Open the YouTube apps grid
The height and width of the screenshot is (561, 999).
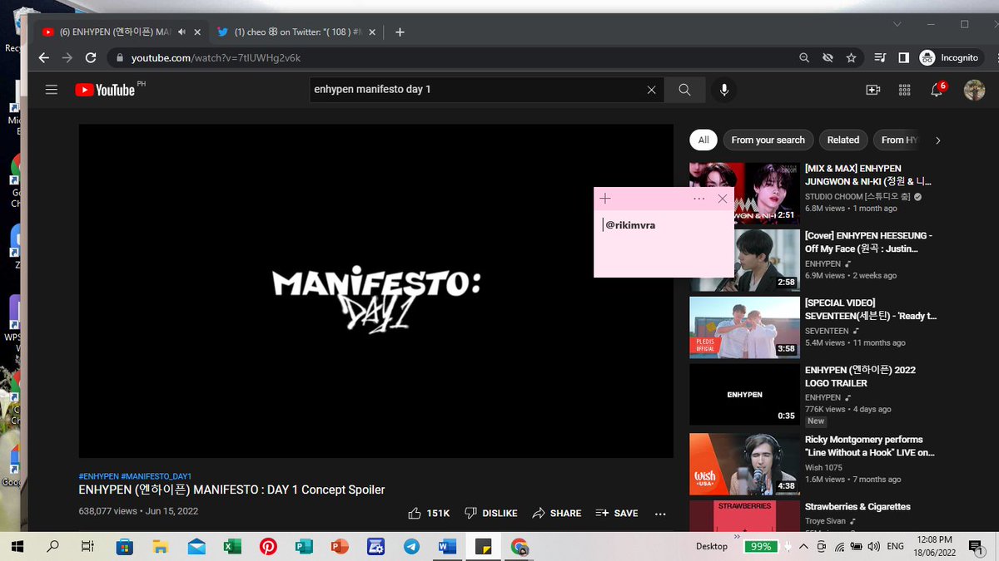pos(905,90)
